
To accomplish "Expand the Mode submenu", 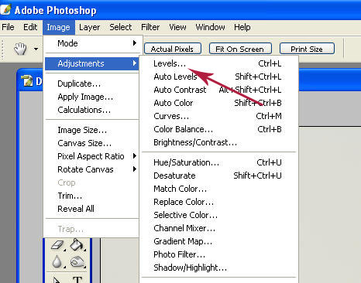I will [x=92, y=43].
